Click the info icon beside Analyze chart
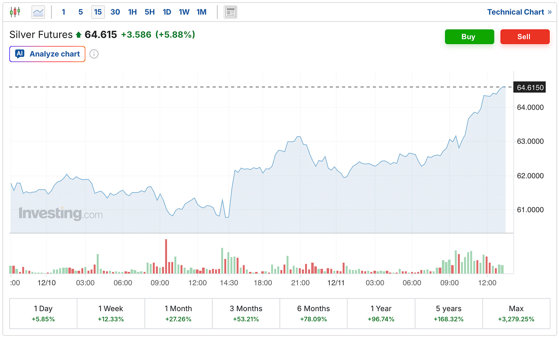Image resolution: width=559 pixels, height=338 pixels. point(94,54)
